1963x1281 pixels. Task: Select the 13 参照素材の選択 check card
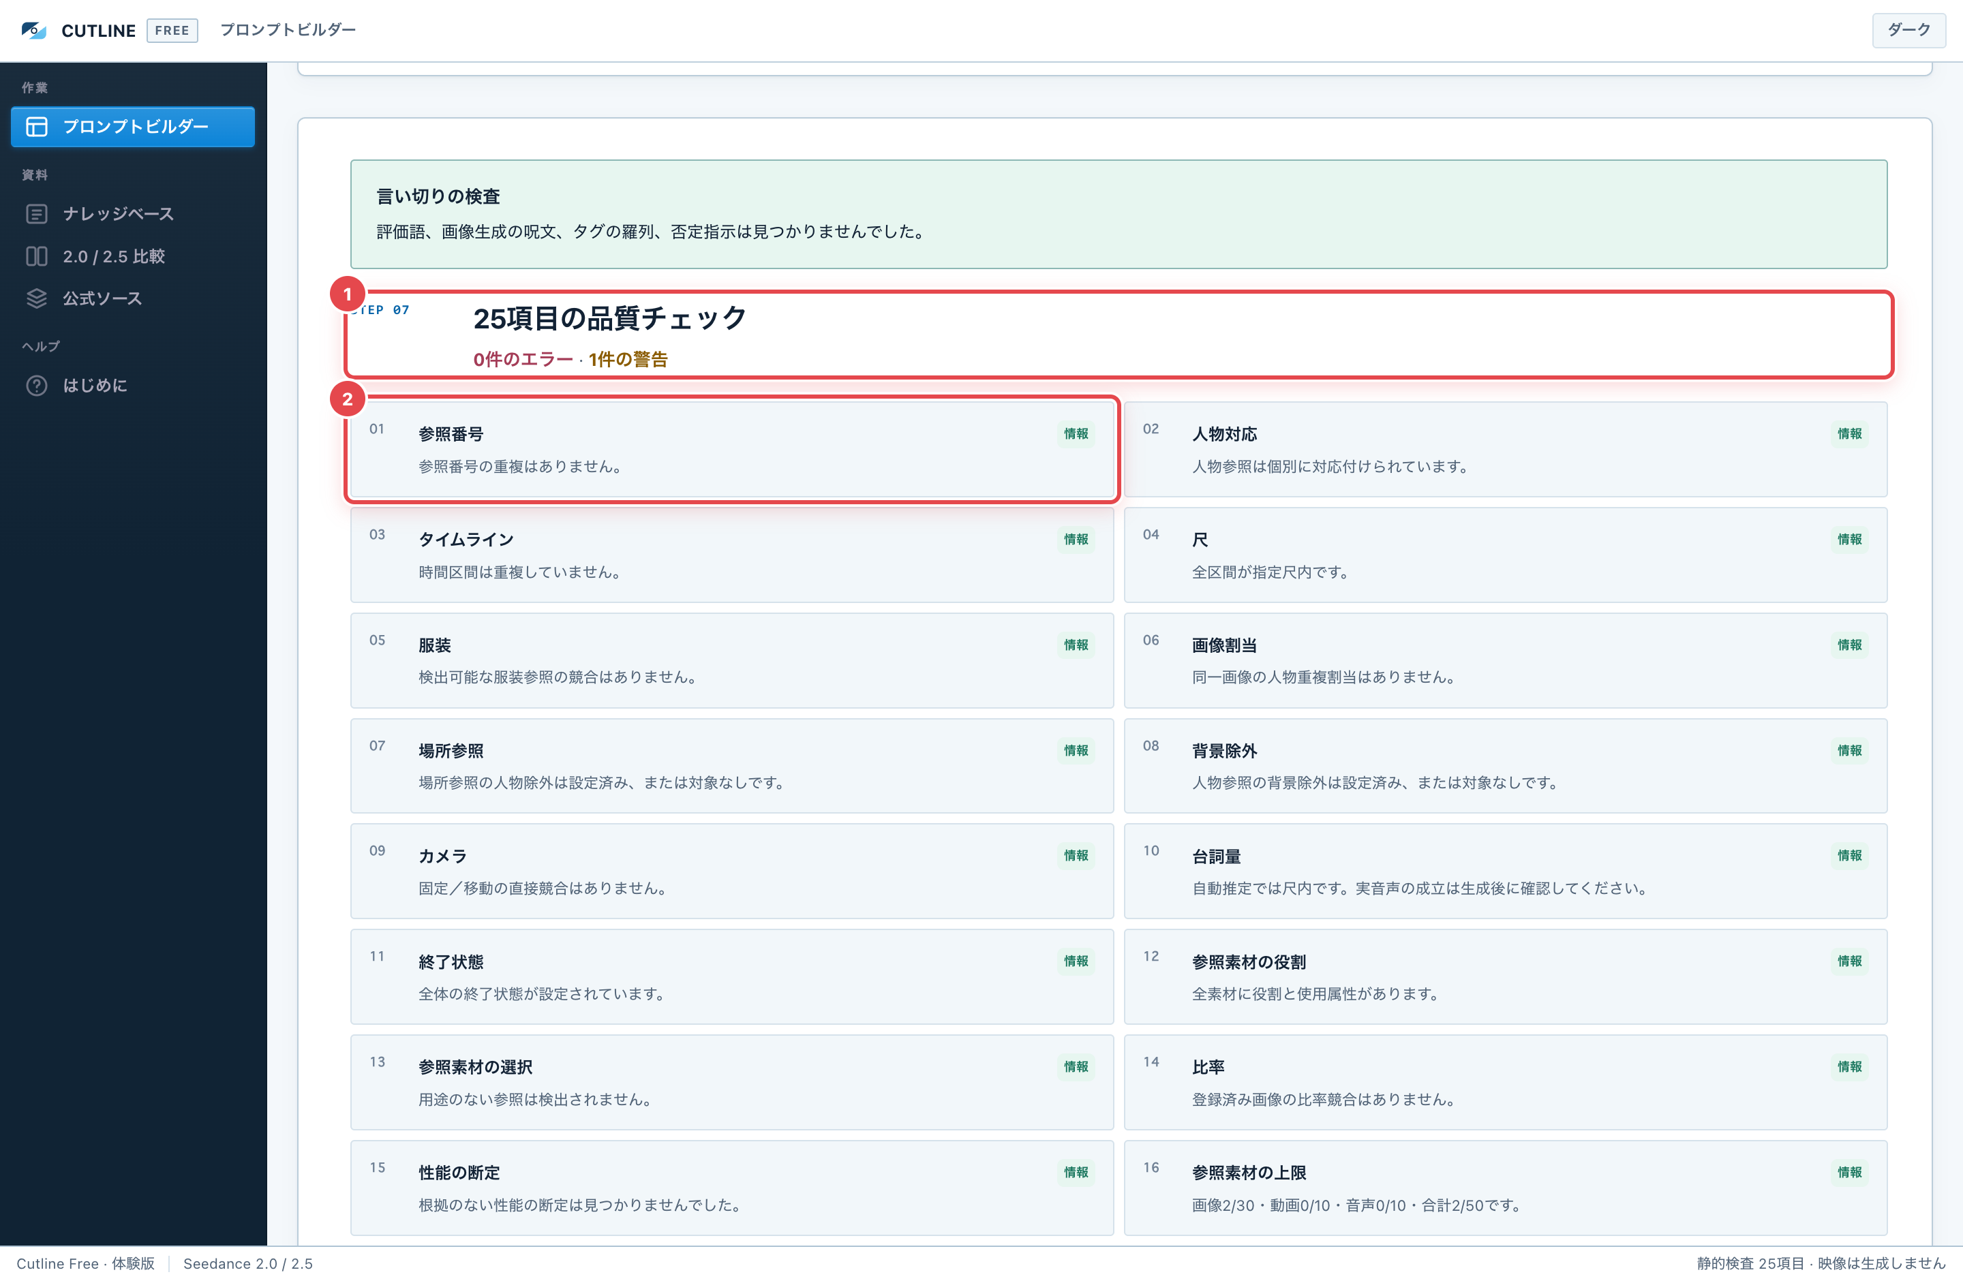click(x=731, y=1082)
